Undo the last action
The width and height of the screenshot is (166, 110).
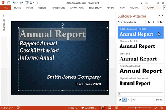(14, 3)
